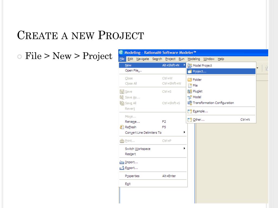Select the Rename... menu entry

(x=153, y=122)
